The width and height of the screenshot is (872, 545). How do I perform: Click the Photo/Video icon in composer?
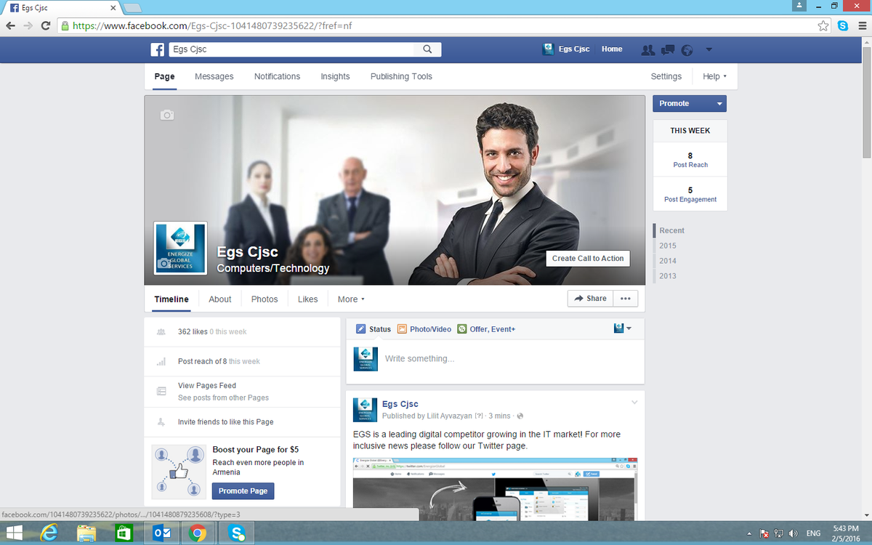(403, 329)
